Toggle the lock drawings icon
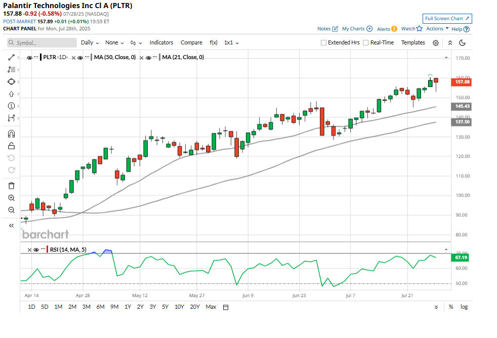This screenshot has height=338, width=497. point(11,146)
